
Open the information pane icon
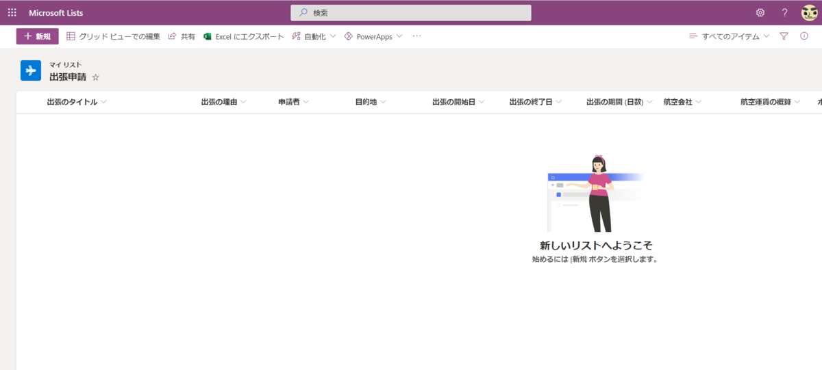click(804, 36)
